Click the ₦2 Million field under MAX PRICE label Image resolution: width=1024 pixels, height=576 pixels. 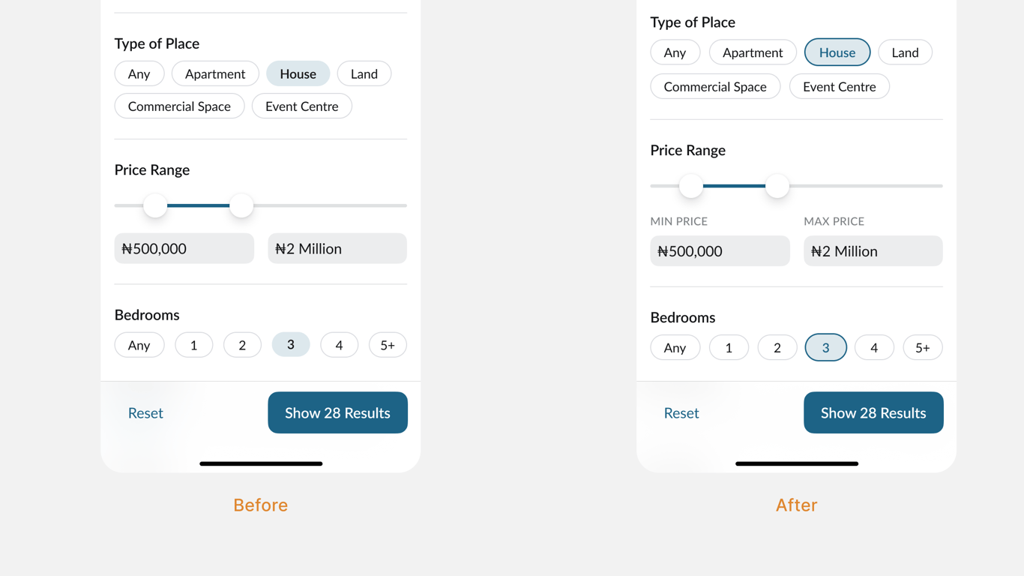(x=873, y=251)
